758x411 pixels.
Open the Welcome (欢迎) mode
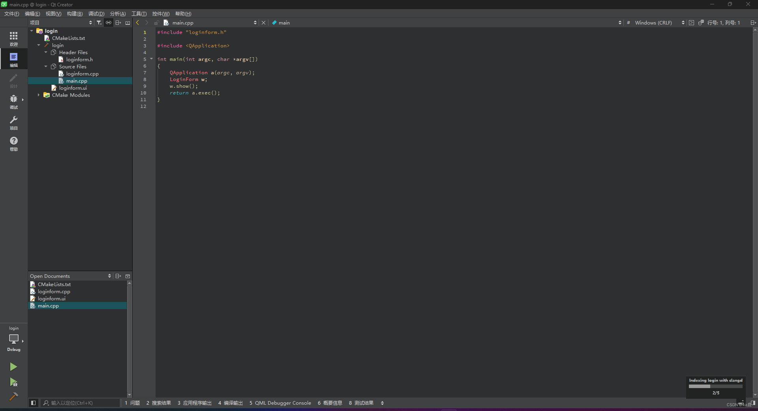[14, 38]
